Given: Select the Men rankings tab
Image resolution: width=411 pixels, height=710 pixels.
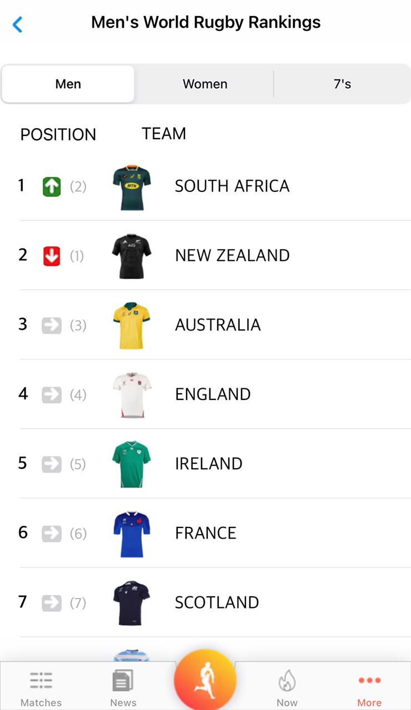Looking at the screenshot, I should pyautogui.click(x=68, y=84).
